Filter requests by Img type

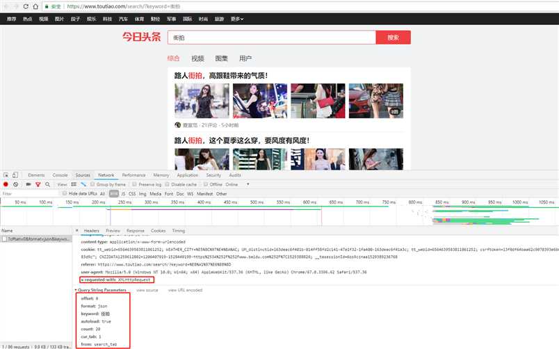tap(143, 193)
